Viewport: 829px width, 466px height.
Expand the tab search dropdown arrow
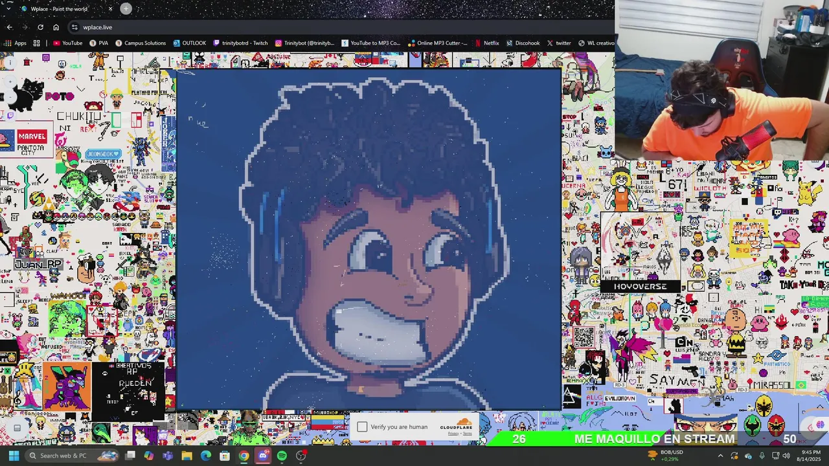pos(8,8)
